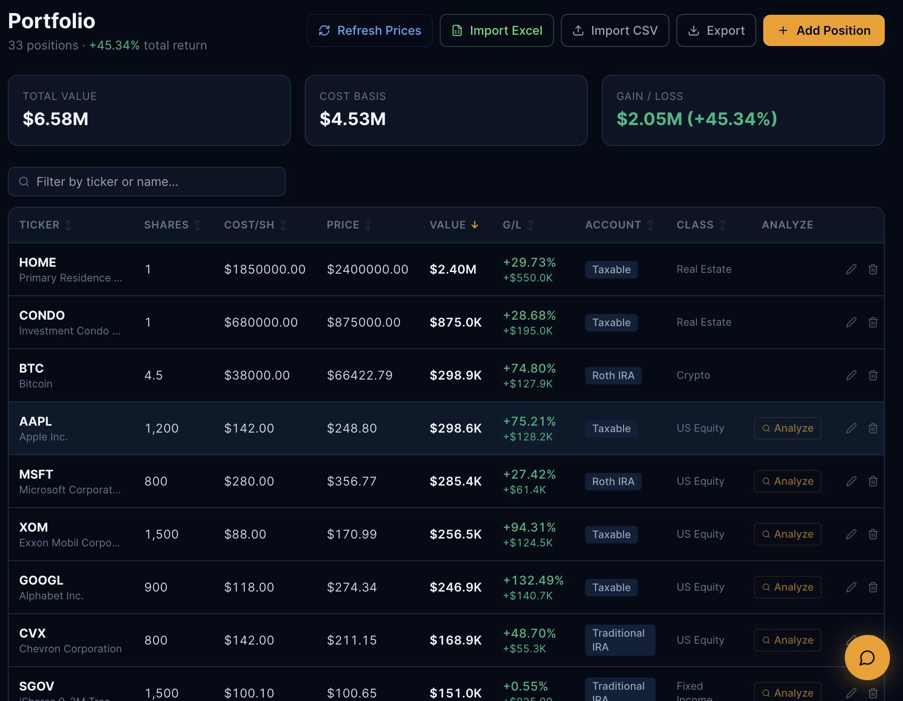The image size is (903, 701).
Task: Click the sort chevrons on the TICKER column
Action: coord(69,225)
